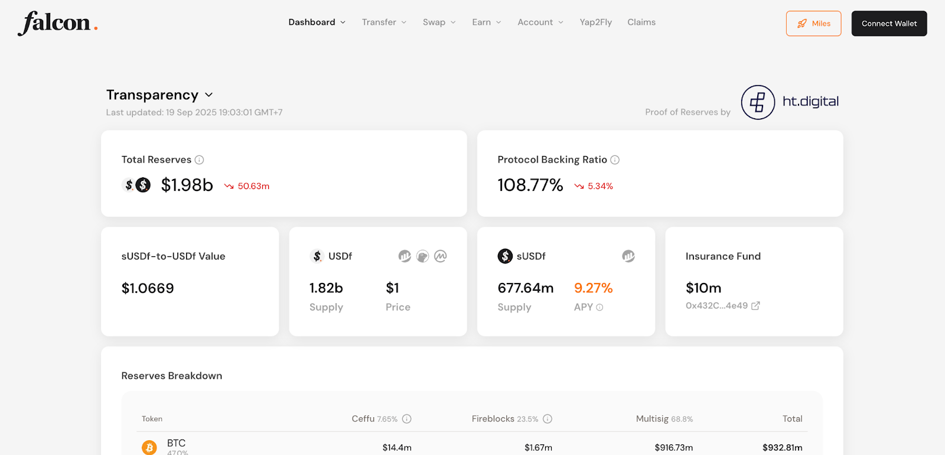This screenshot has height=455, width=945.
Task: Click the Falcon logo
Action: tap(58, 23)
